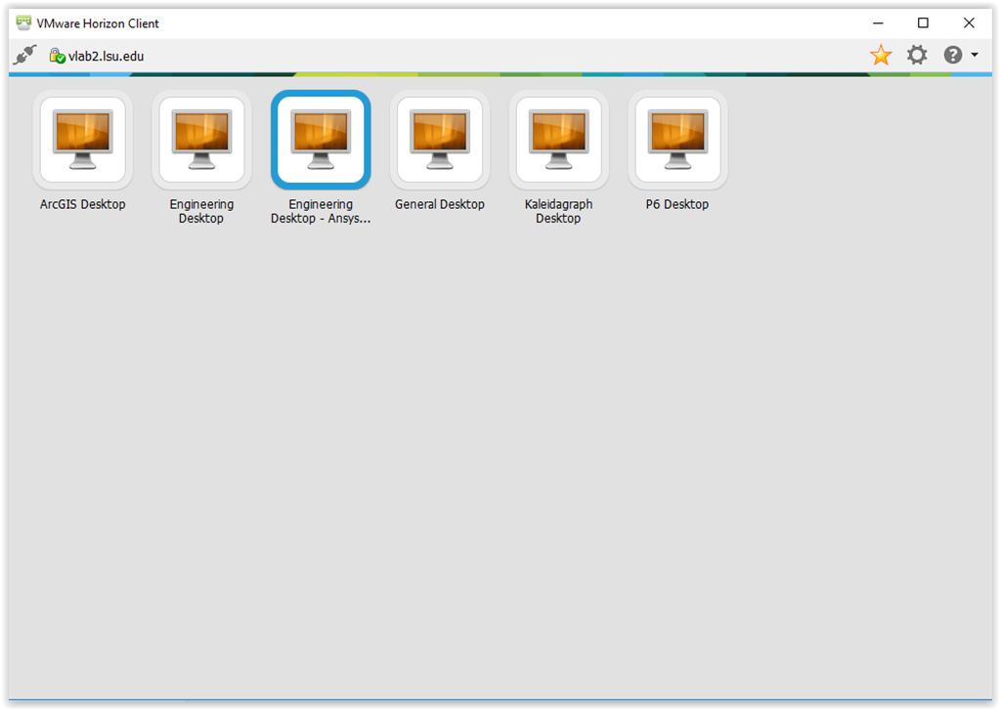Screen dimensions: 1000x710
Task: Click the Kaleidagraph Desktop label
Action: [x=559, y=211]
